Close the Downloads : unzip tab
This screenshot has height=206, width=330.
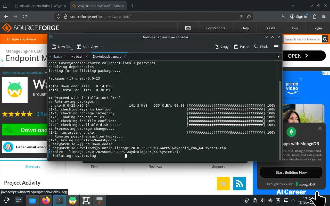(125, 56)
